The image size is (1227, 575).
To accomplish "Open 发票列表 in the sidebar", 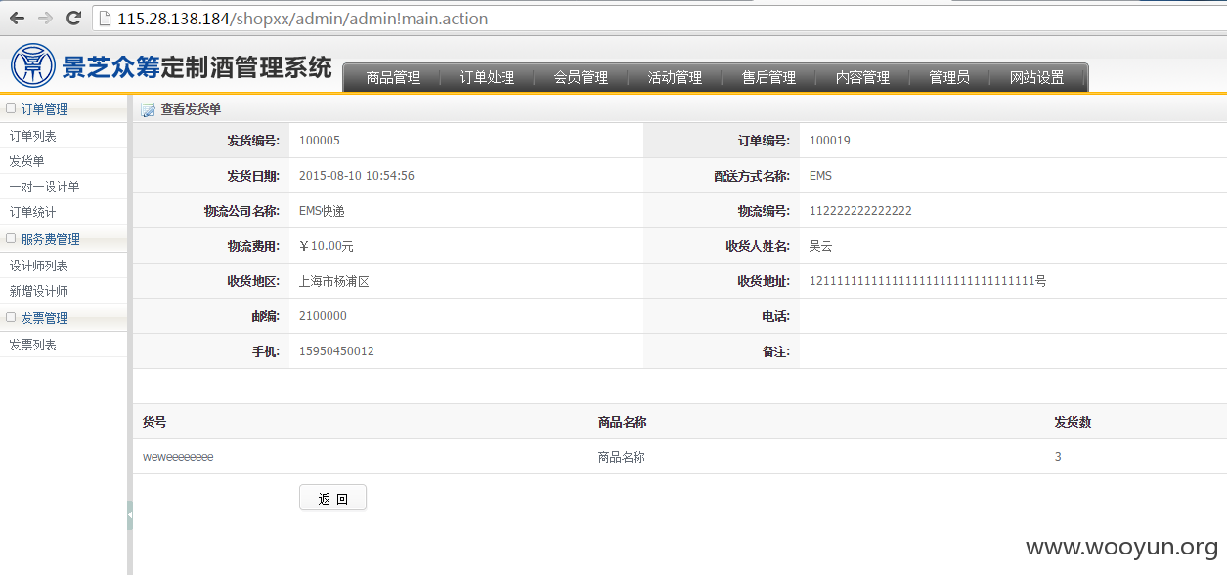I will pos(33,345).
